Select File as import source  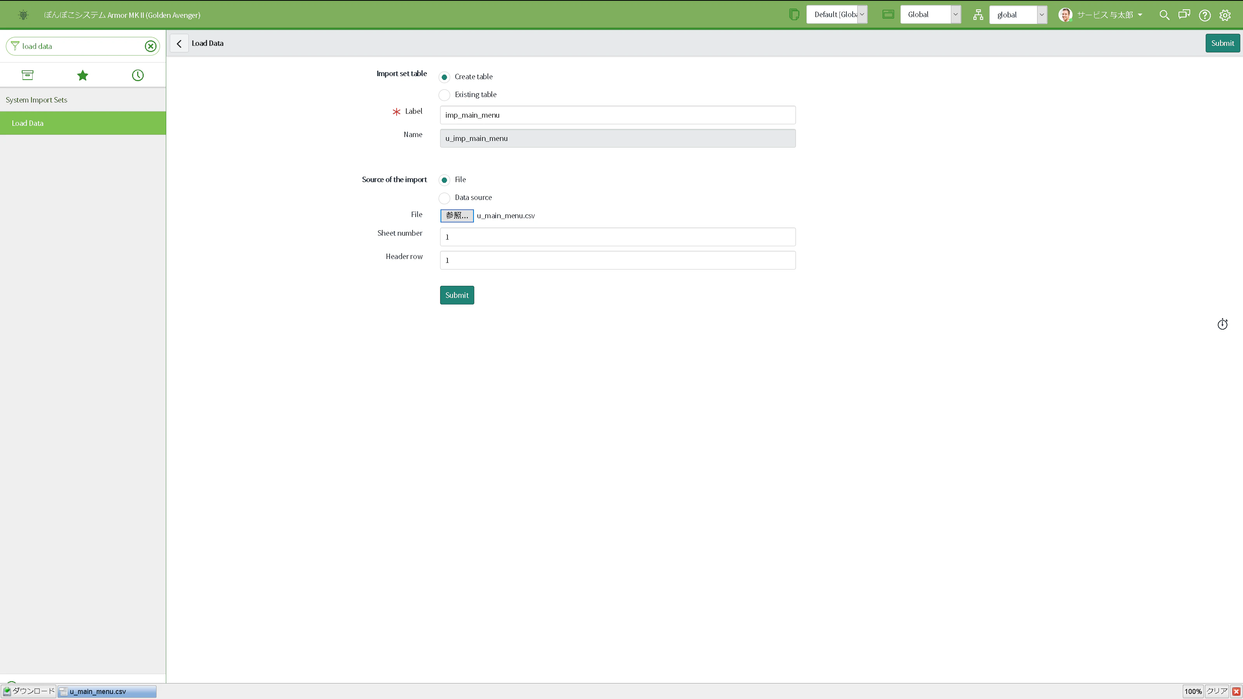[444, 180]
